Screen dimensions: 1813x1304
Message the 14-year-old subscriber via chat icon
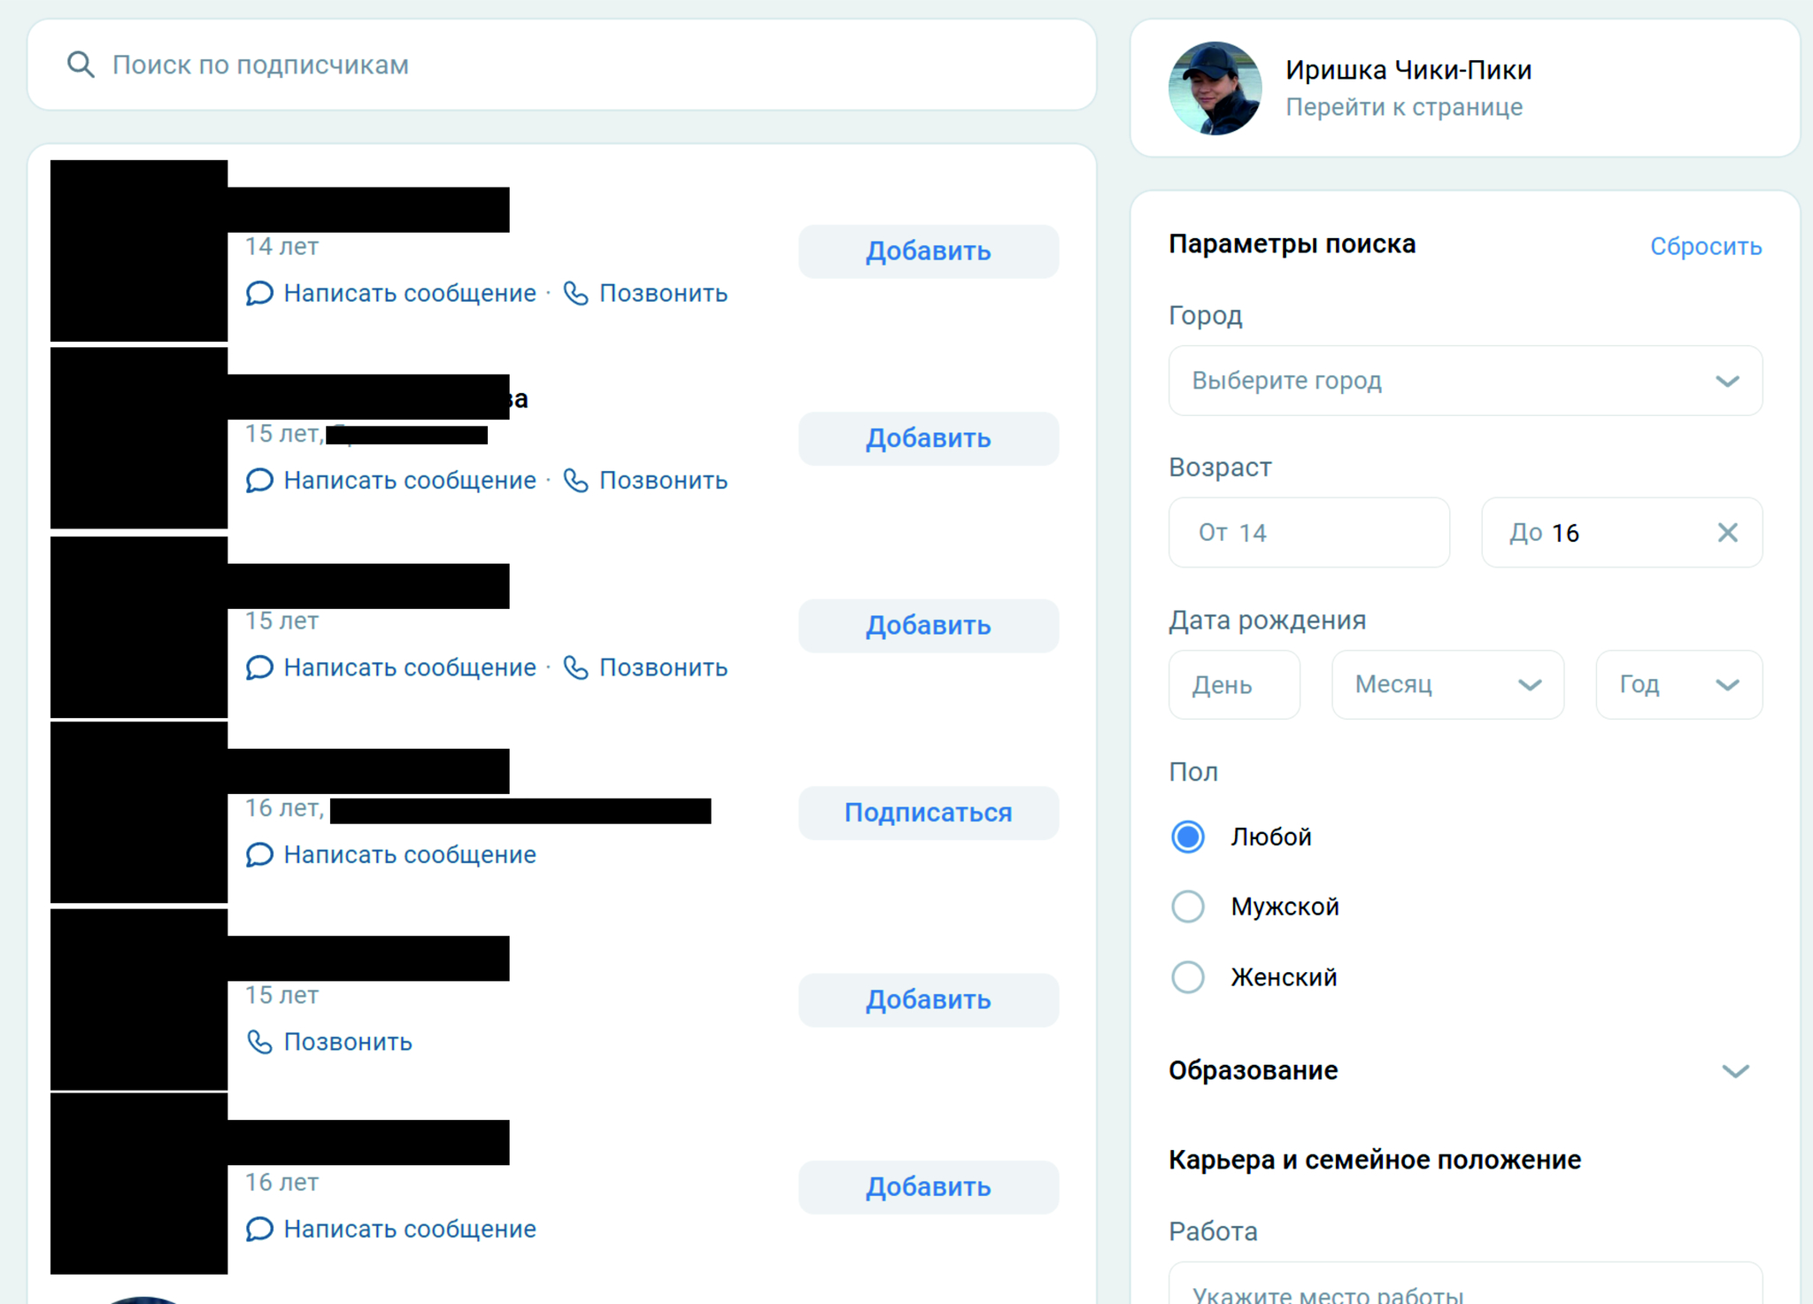[x=259, y=293]
